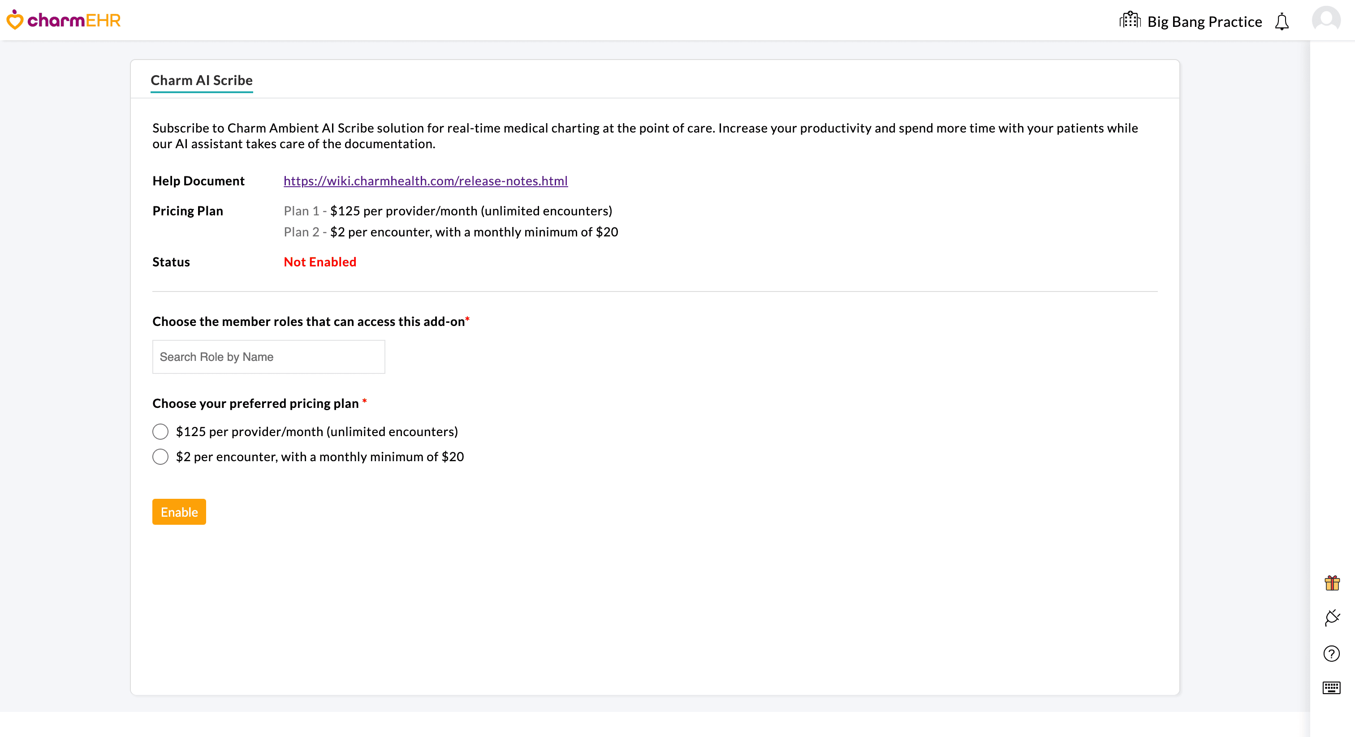1355x737 pixels.
Task: Select the $2 per encounter pricing option
Action: (160, 457)
